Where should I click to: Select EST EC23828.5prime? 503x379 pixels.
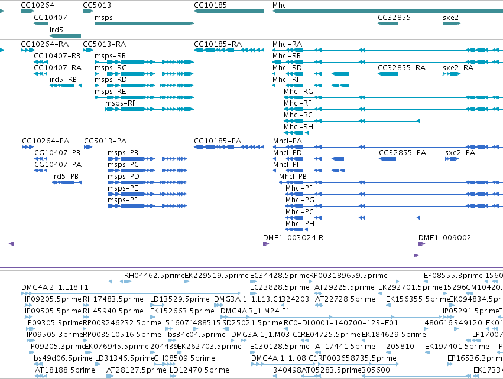254,293
